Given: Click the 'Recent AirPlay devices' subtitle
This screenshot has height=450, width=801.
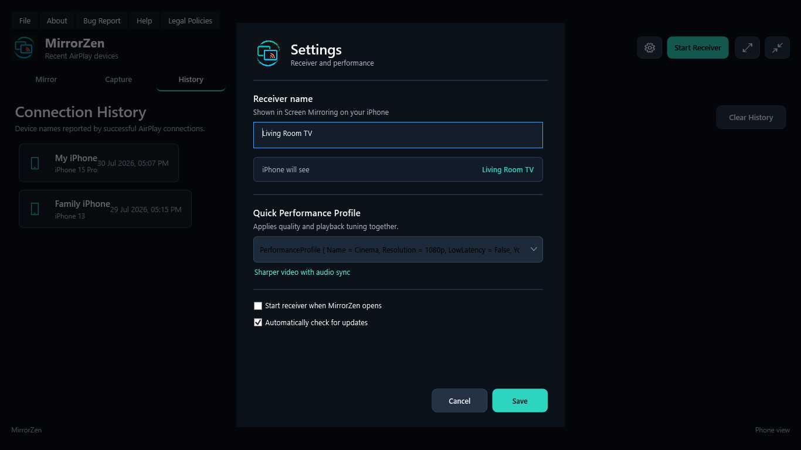Looking at the screenshot, I should click(82, 56).
